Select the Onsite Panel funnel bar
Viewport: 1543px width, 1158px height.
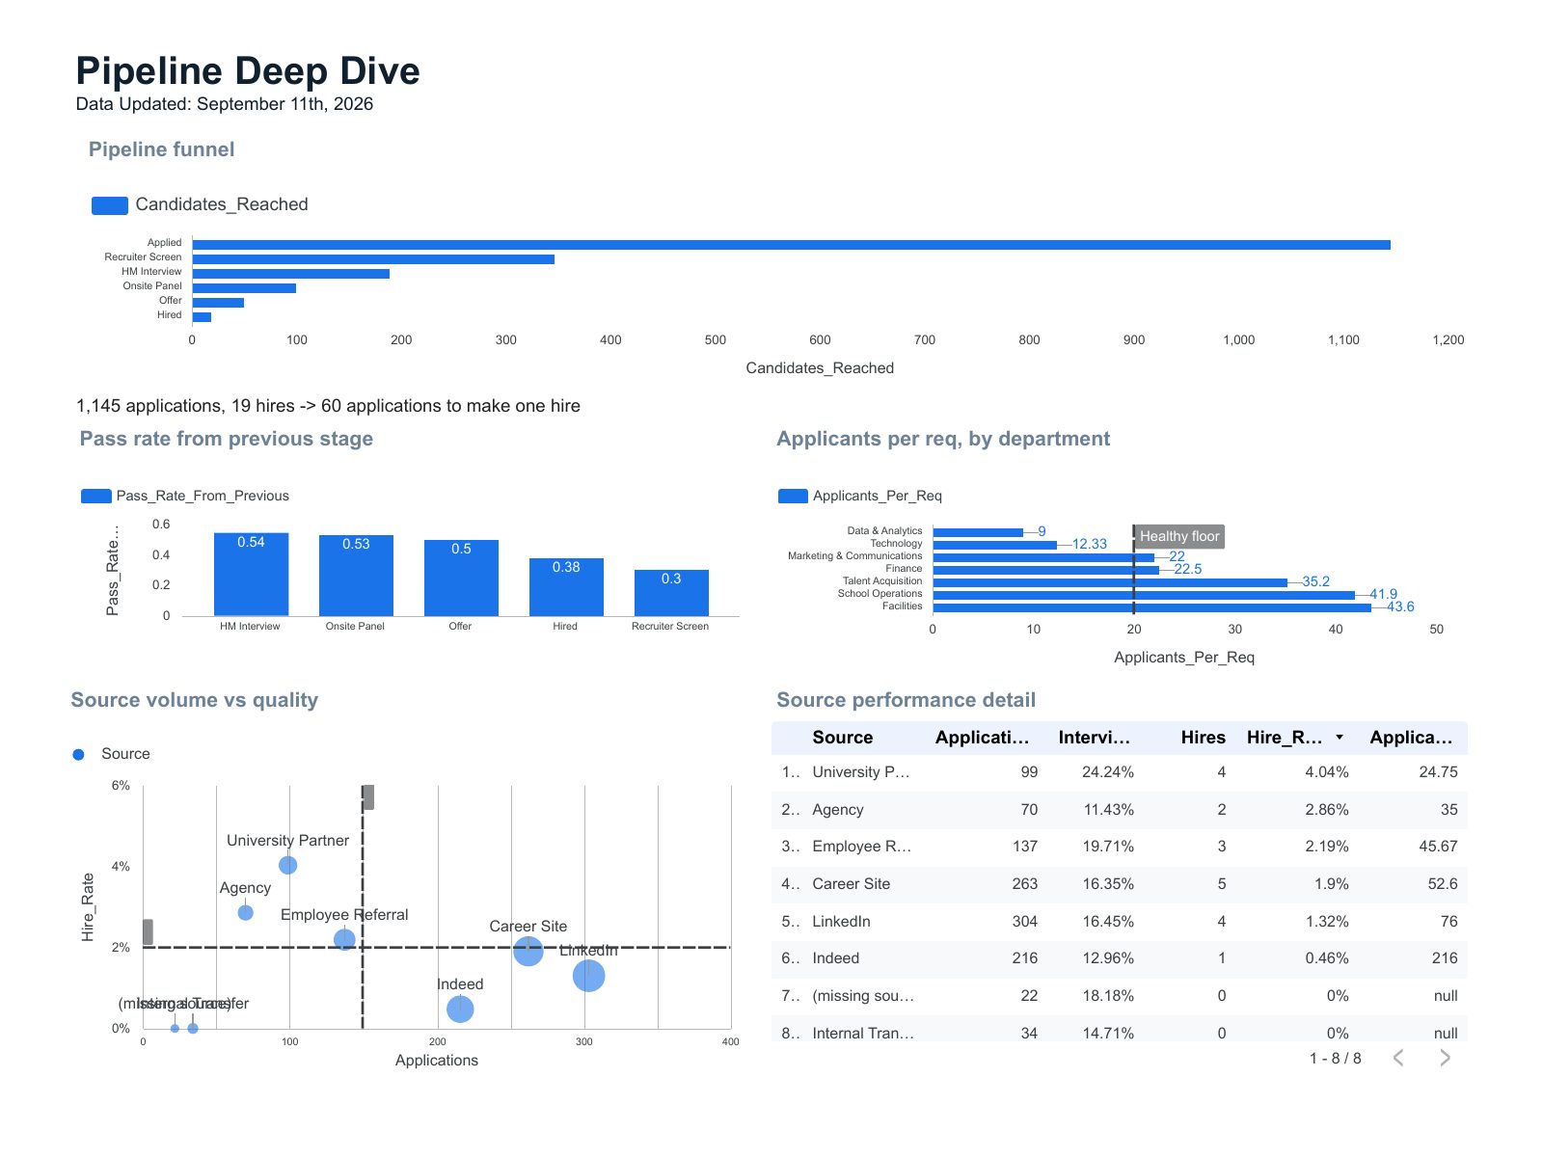click(x=244, y=288)
